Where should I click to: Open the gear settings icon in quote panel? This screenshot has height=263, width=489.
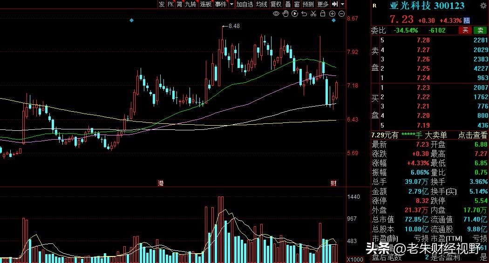click(483, 6)
